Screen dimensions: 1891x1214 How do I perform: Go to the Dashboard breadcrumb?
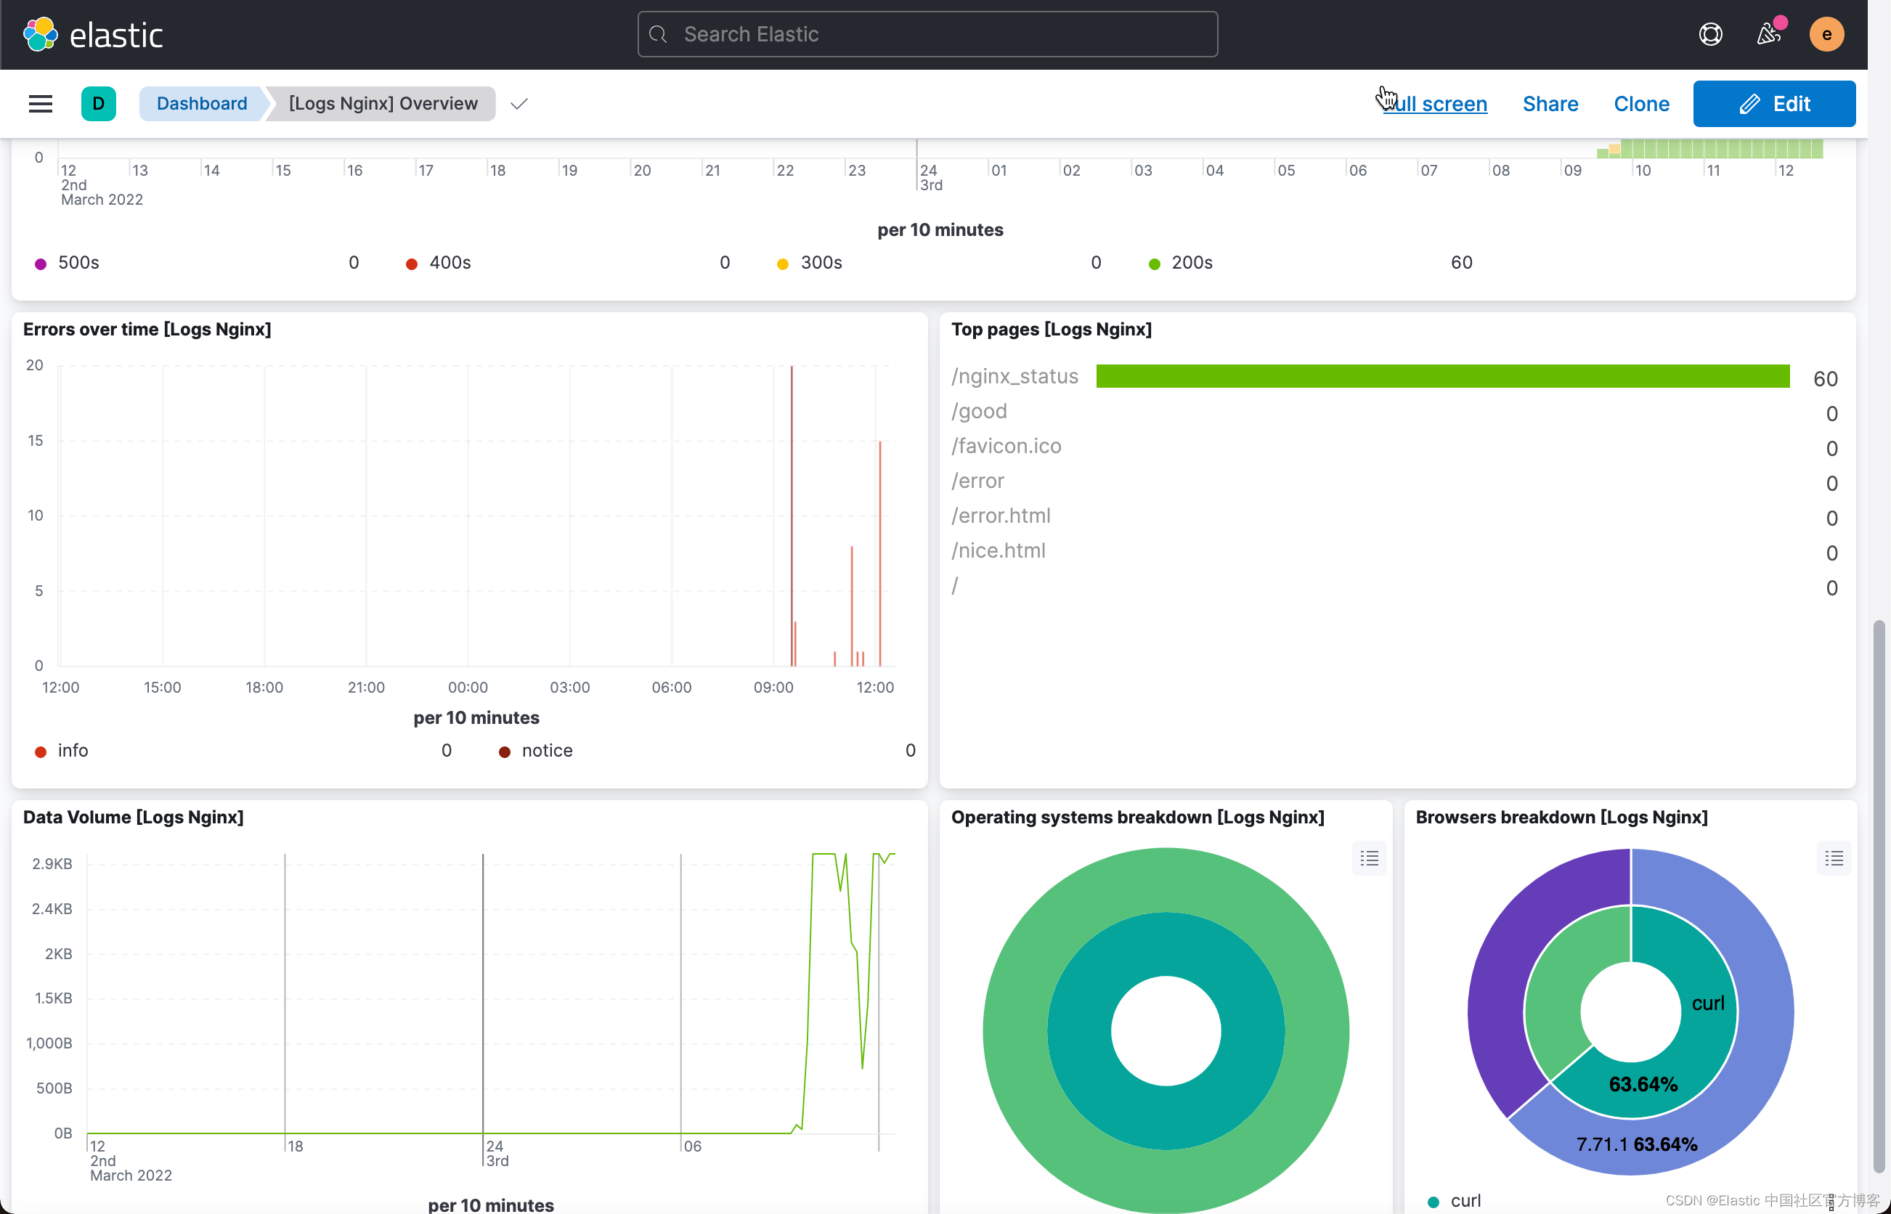[202, 103]
